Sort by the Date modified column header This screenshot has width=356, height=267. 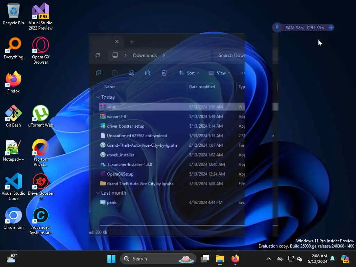pyautogui.click(x=202, y=87)
